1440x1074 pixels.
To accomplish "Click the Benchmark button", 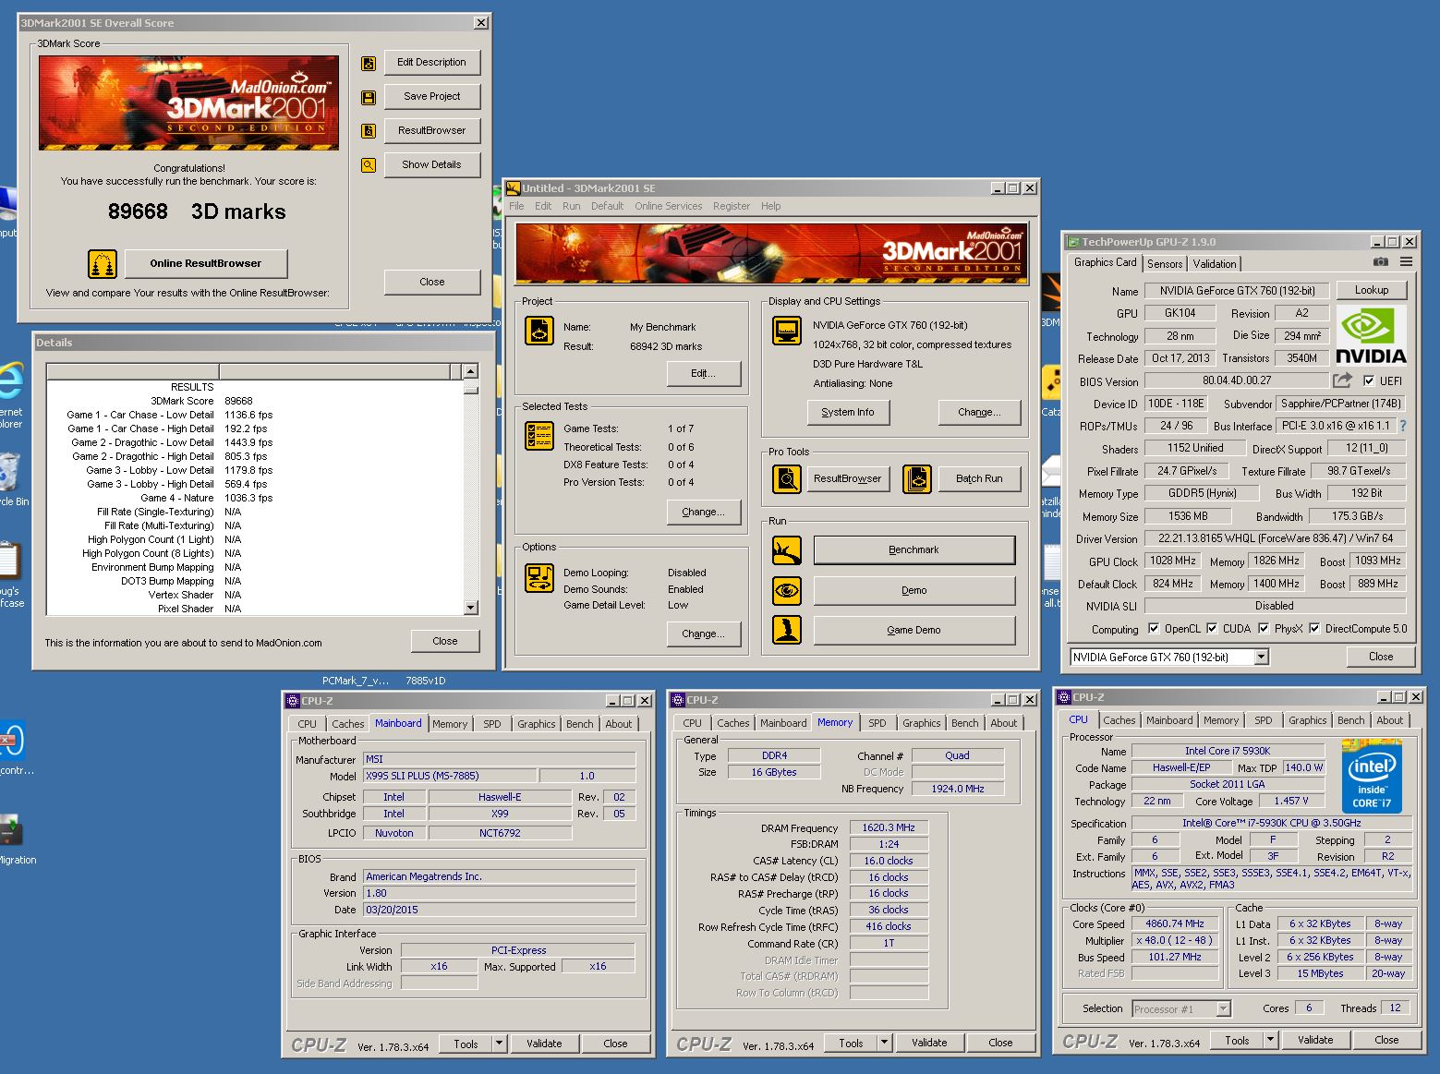I will [914, 550].
